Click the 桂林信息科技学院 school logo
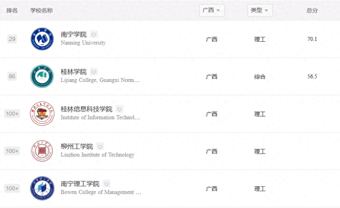This screenshot has width=340, height=208. tap(42, 114)
